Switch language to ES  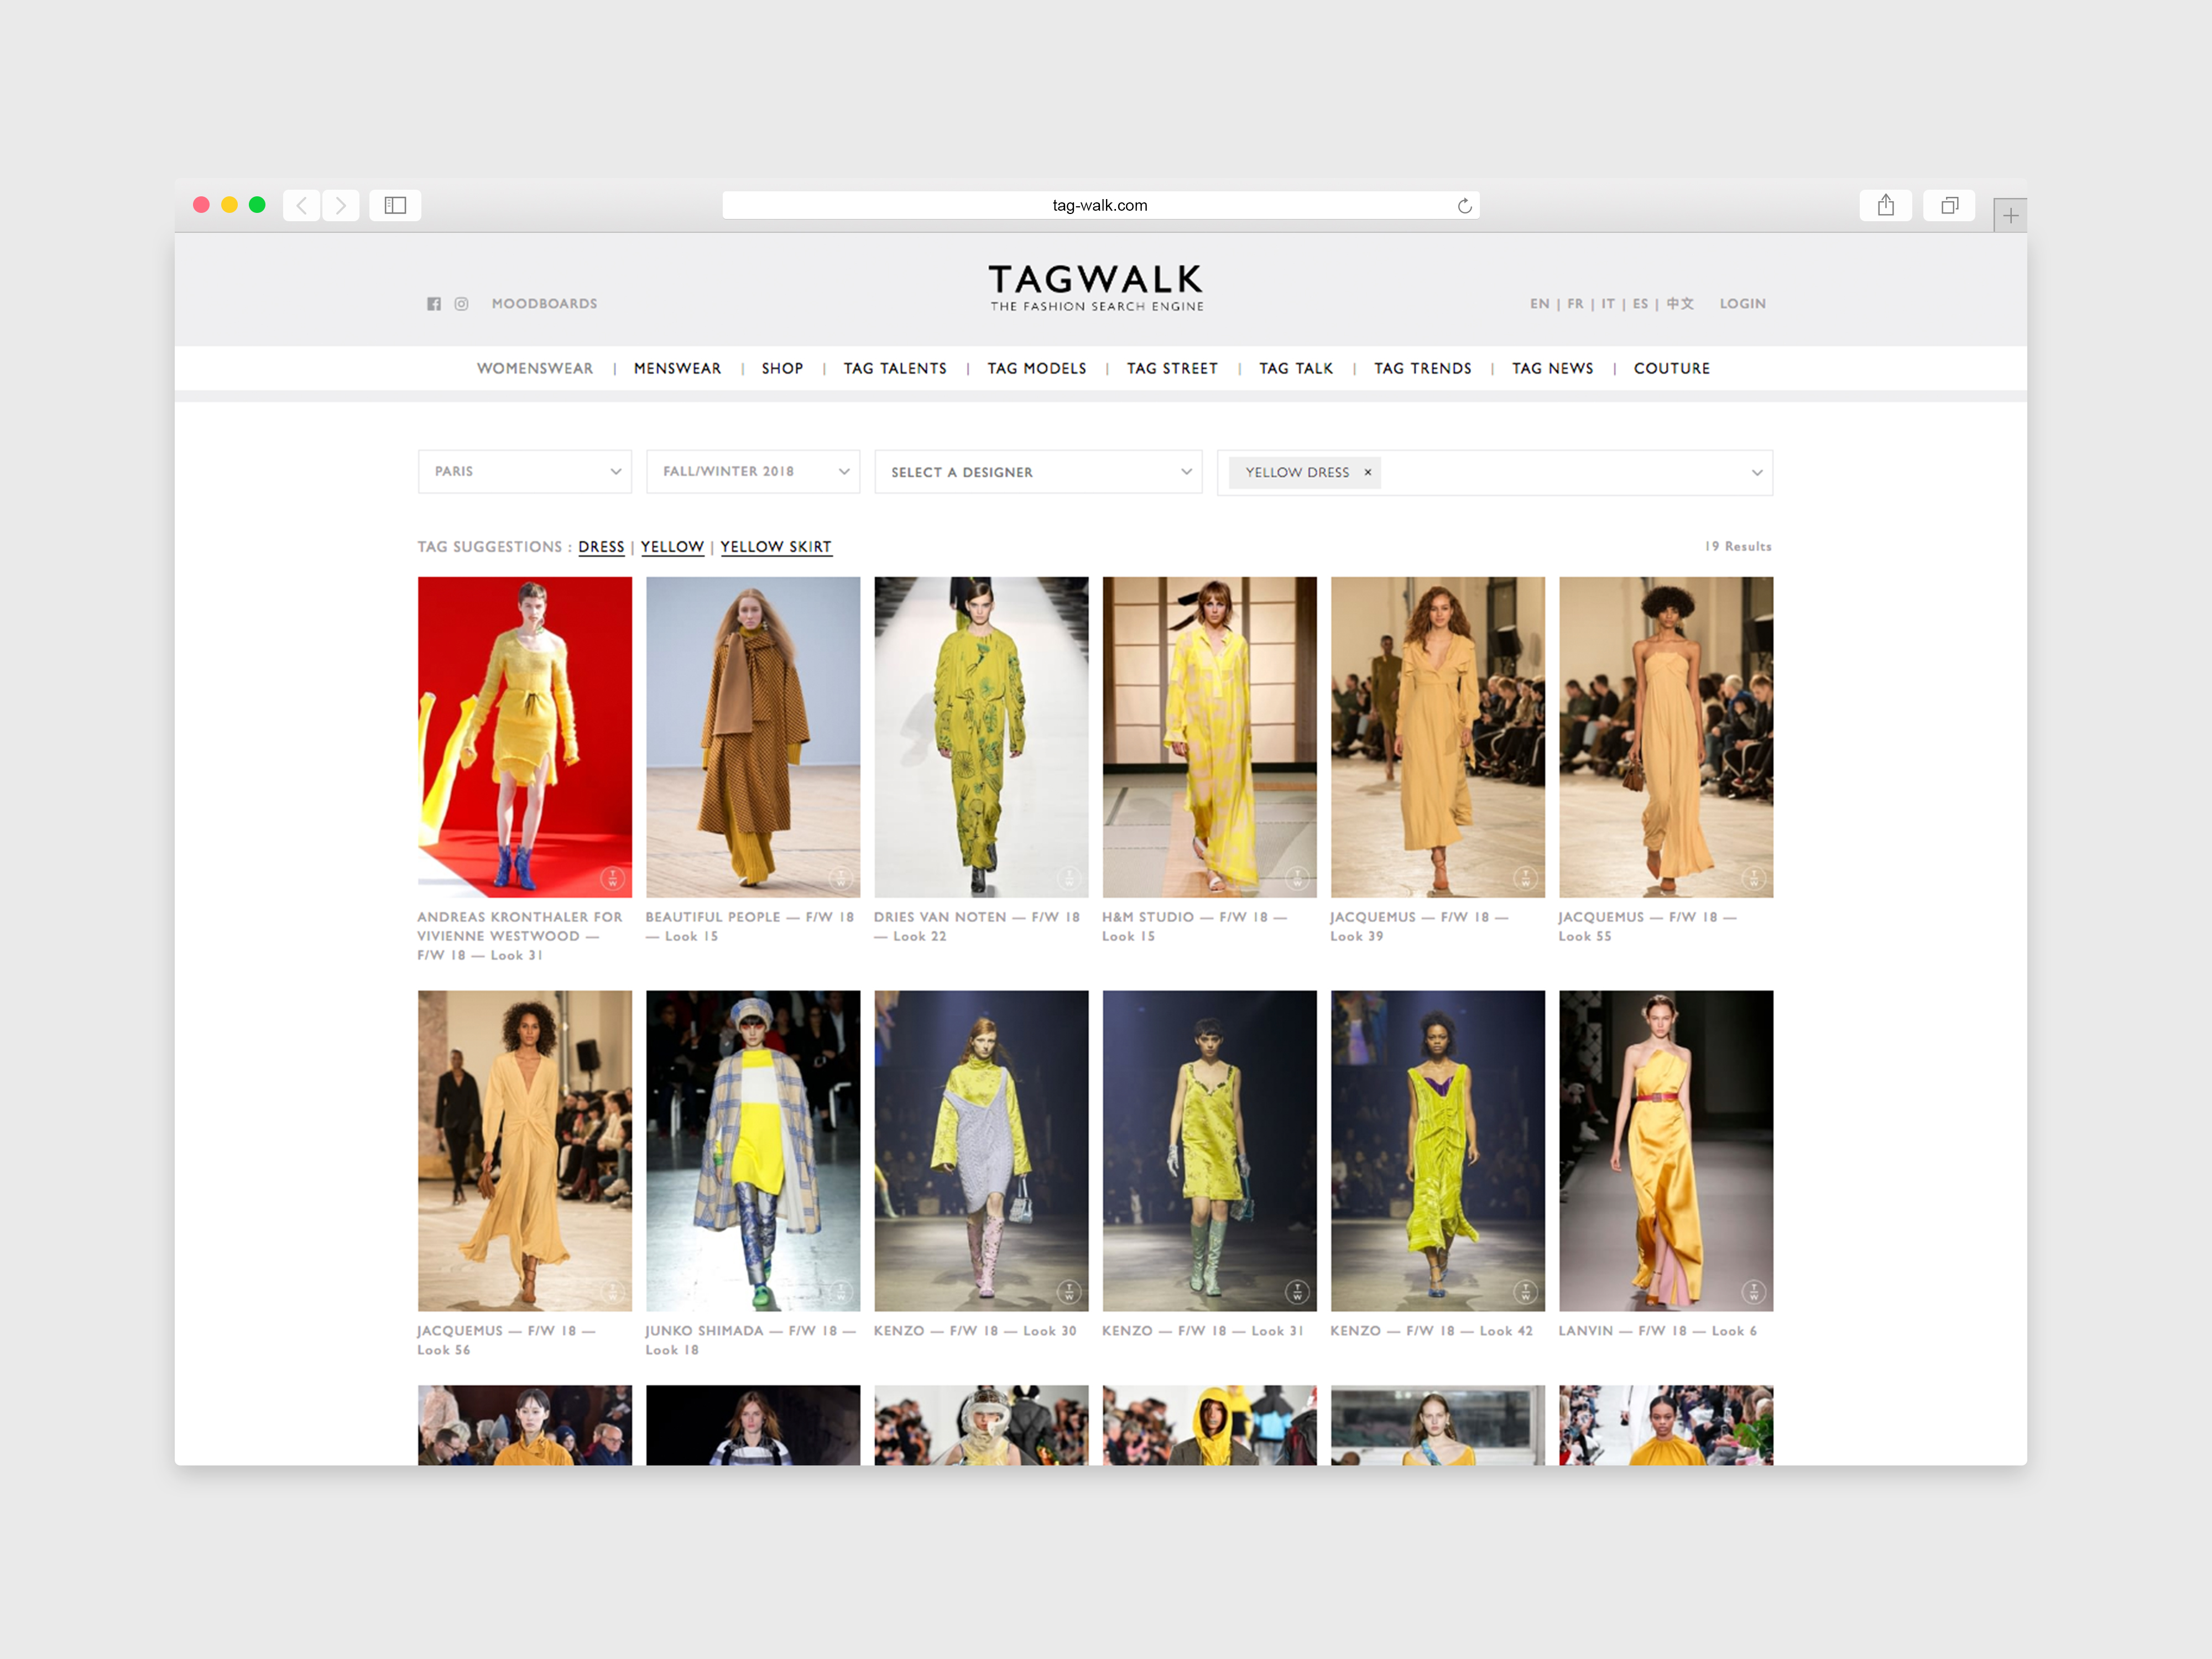tap(1640, 303)
